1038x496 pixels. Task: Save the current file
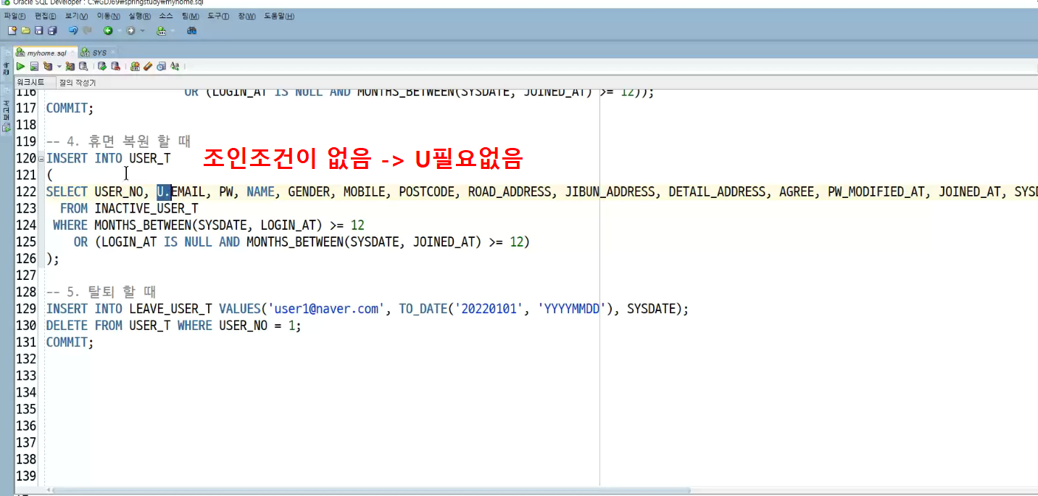pyautogui.click(x=38, y=30)
